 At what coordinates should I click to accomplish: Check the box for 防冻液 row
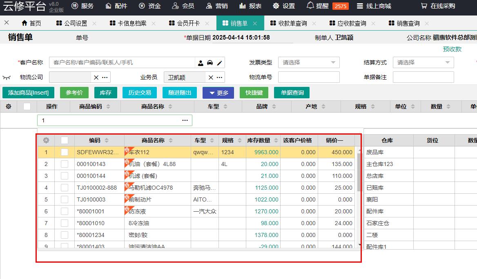(x=65, y=211)
